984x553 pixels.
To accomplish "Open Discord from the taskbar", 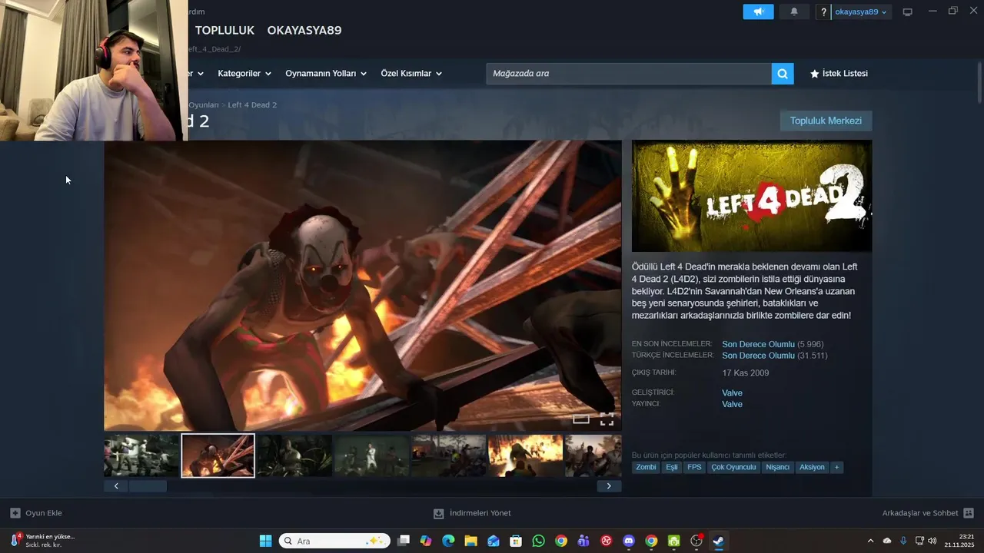I will tap(629, 541).
